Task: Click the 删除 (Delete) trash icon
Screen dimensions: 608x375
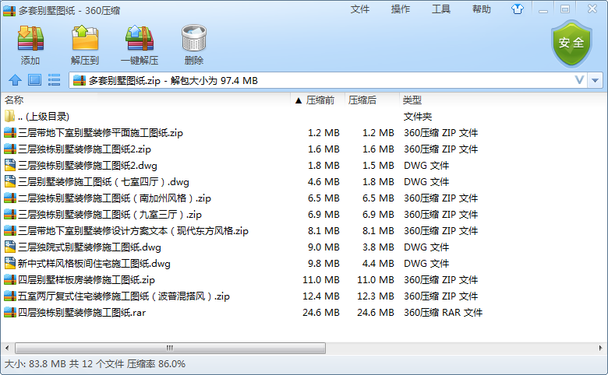Action: [194, 38]
